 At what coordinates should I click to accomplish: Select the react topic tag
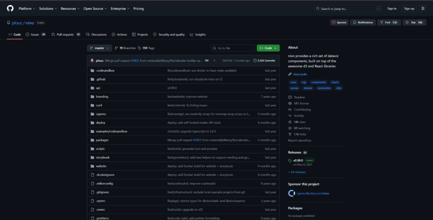(293, 83)
